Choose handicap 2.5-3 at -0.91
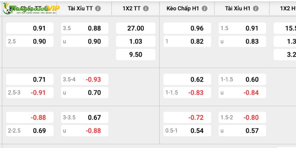 coord(30,92)
